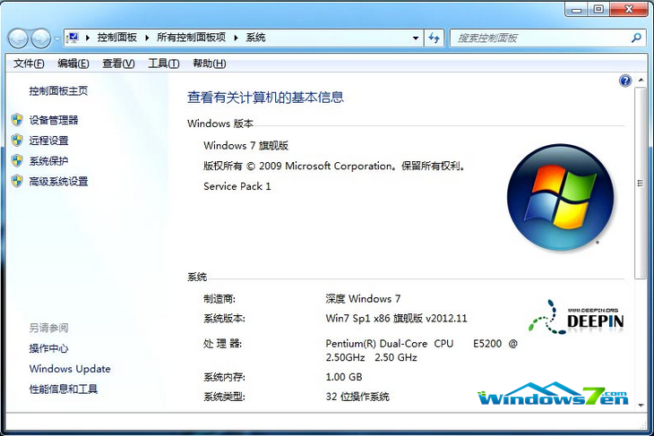
Task: Click the magnifier search icon
Action: (636, 38)
